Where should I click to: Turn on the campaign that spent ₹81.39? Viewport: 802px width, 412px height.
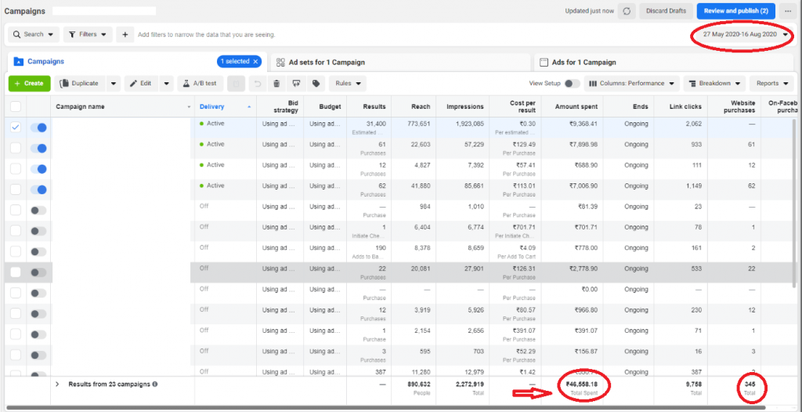[38, 211]
